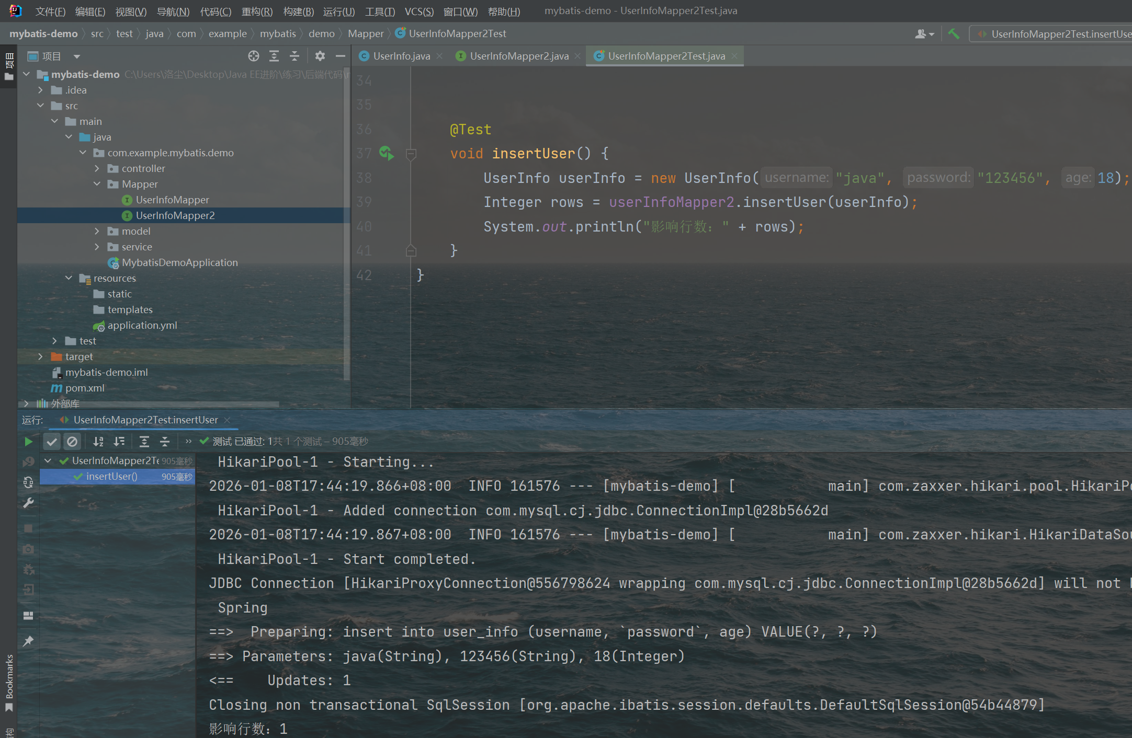
Task: Pin the run tab
Action: (28, 641)
